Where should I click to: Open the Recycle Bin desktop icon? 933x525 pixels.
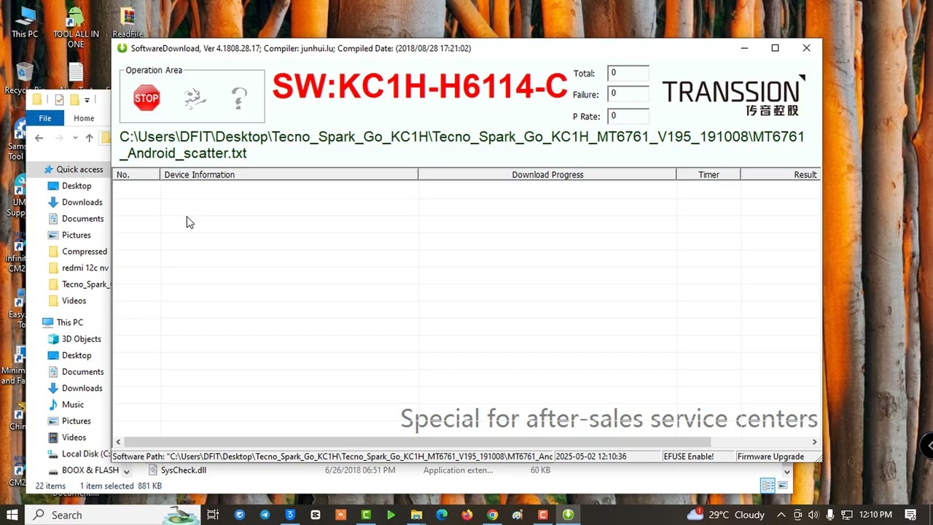coord(25,78)
